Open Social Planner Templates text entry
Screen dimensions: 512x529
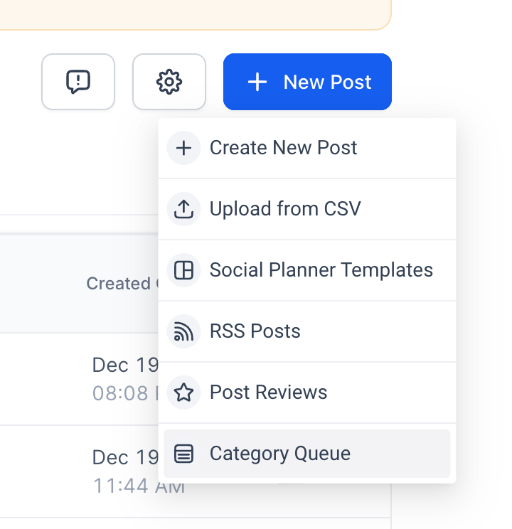coord(321,270)
